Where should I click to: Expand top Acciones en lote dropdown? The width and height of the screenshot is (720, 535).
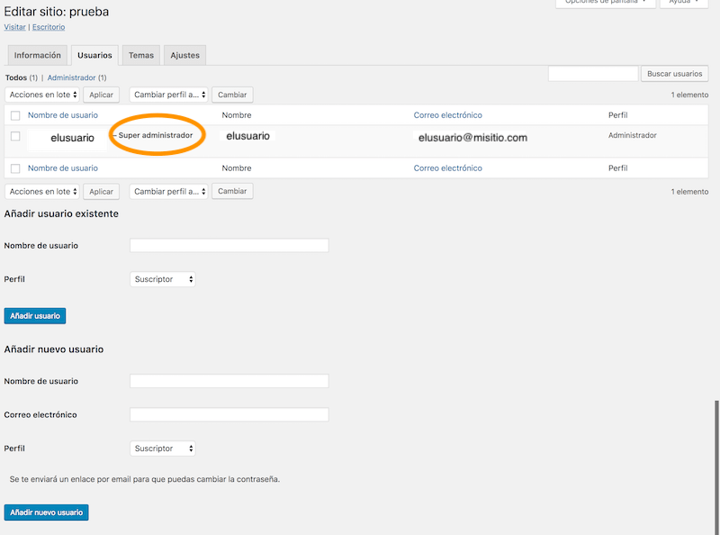click(43, 95)
